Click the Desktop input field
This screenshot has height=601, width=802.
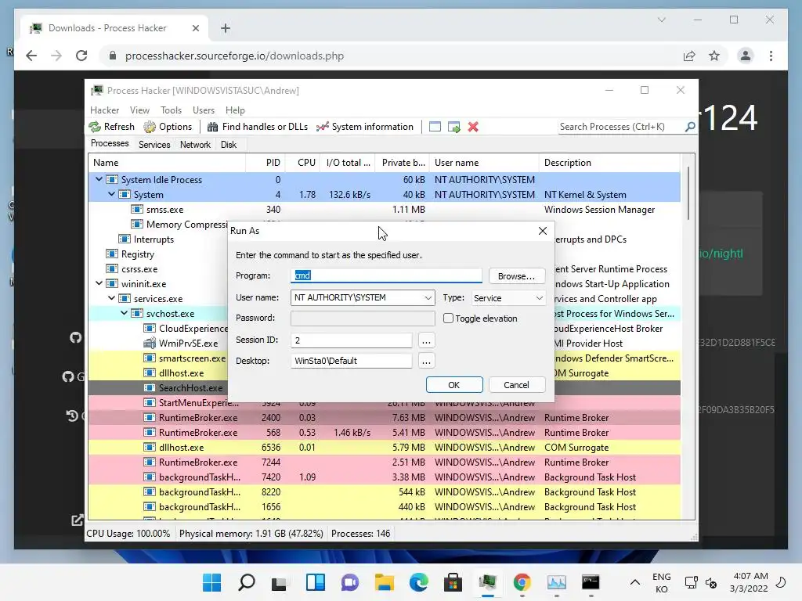click(352, 361)
